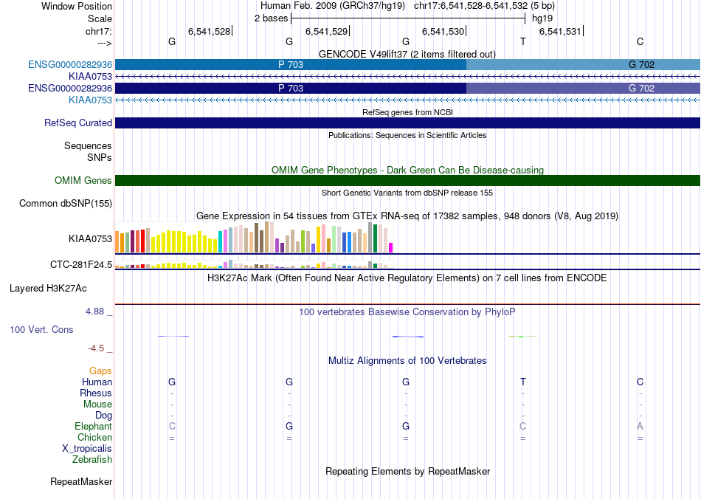Open the Publications: Sequences in Scientific Articles title
This screenshot has width=701, height=499.
point(407,135)
